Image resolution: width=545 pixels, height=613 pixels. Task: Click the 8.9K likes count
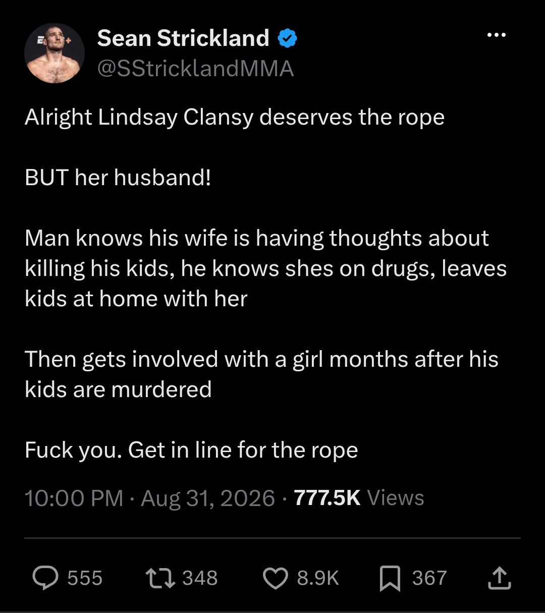coord(318,578)
